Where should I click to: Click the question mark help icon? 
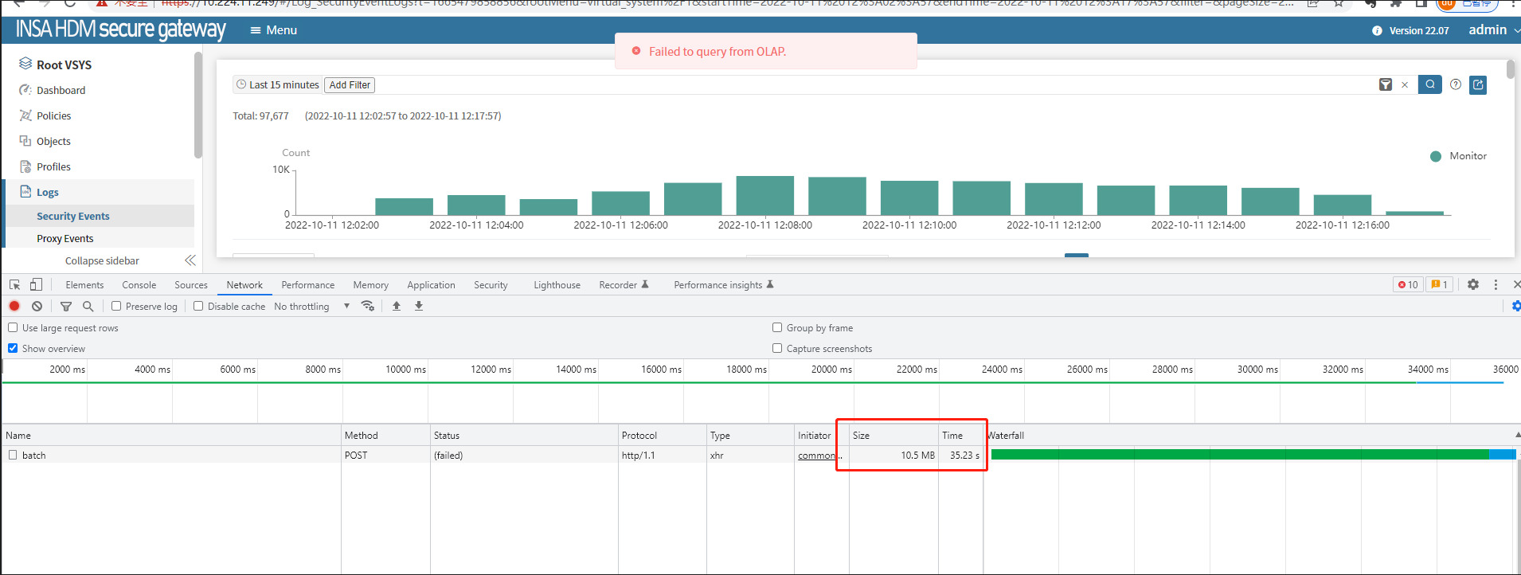click(x=1455, y=84)
